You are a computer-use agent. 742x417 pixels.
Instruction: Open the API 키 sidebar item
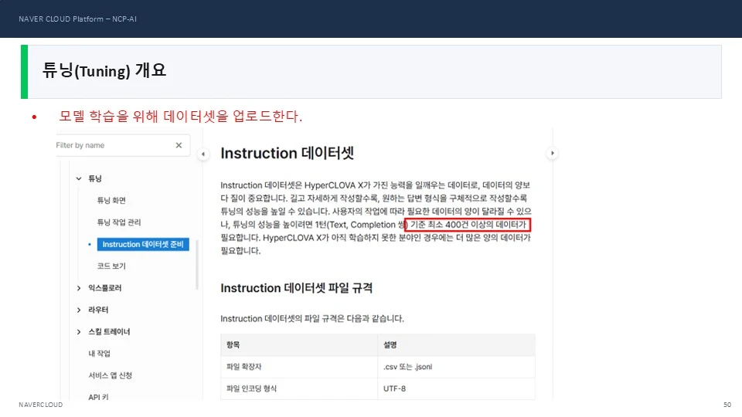98,397
